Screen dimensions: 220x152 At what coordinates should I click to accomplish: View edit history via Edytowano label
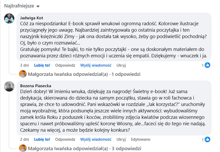141,139
